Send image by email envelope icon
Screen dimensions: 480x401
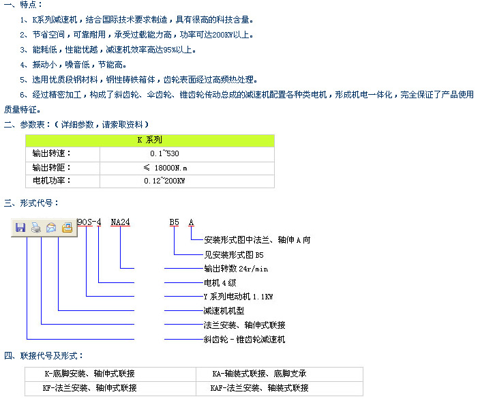point(51,228)
